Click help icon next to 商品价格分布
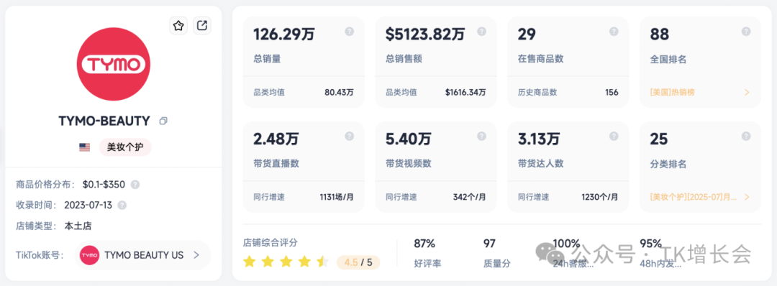777x286 pixels. pos(135,185)
